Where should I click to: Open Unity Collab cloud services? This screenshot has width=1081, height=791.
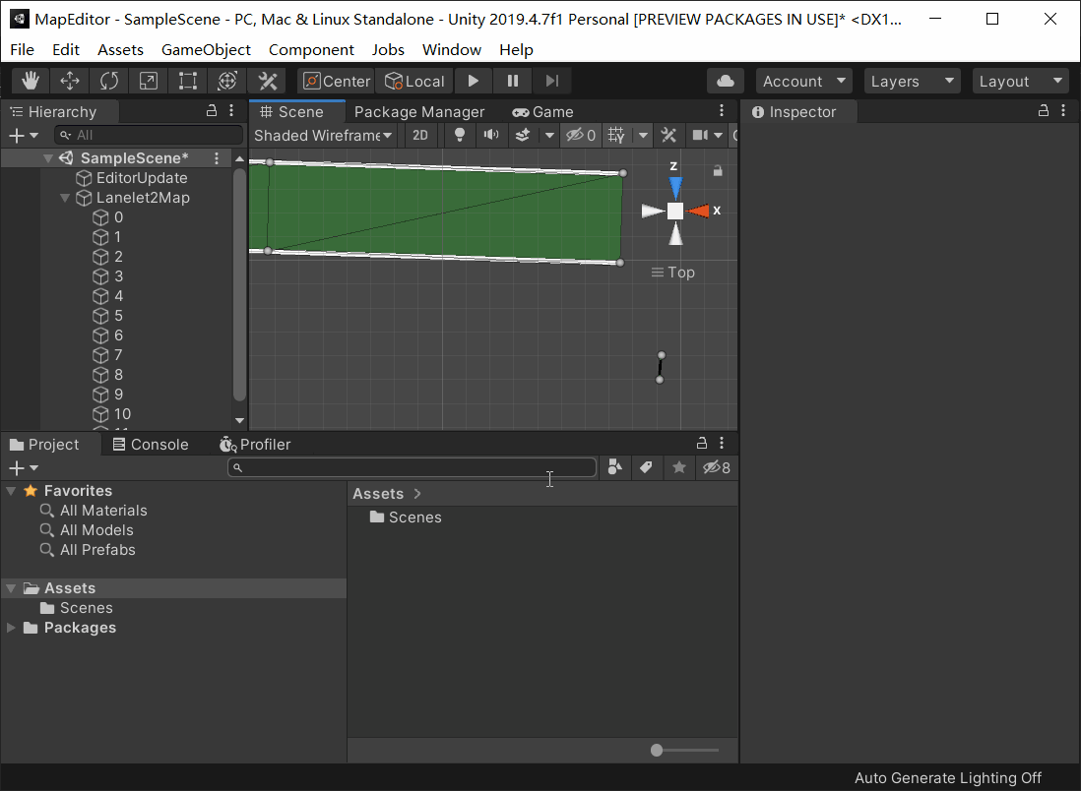point(726,82)
